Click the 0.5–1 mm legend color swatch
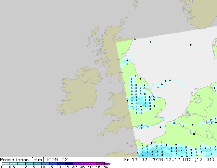The height and width of the screenshot is (168, 217). [x=14, y=164]
